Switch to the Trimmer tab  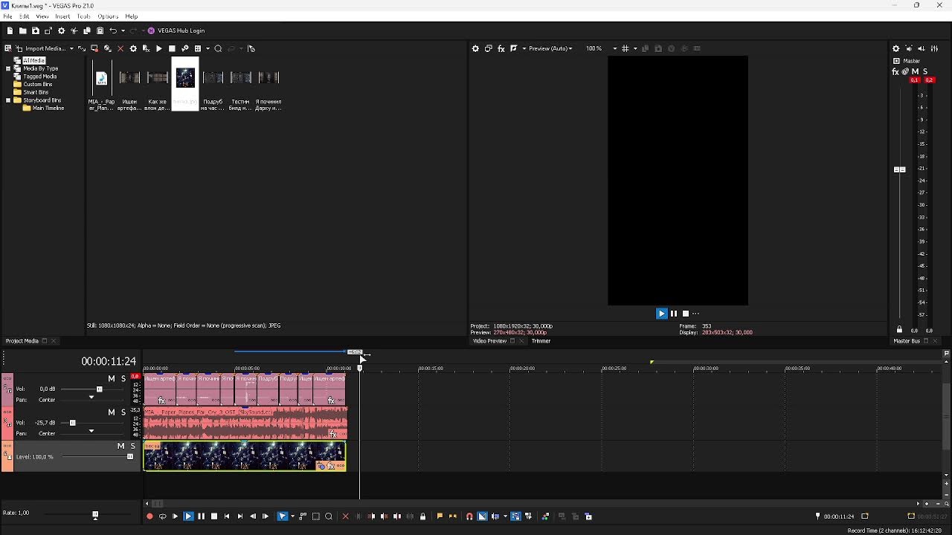pos(541,341)
